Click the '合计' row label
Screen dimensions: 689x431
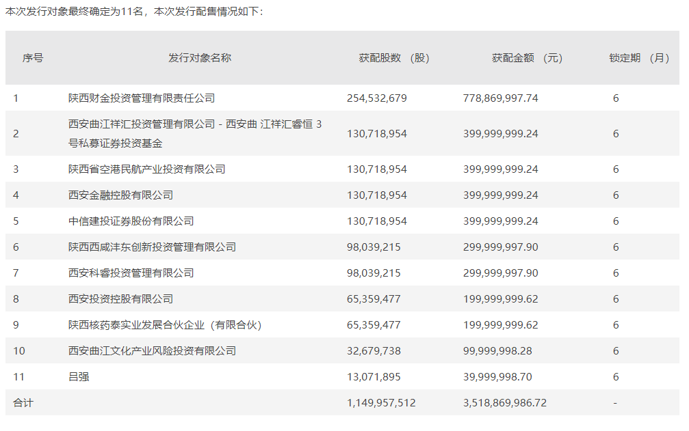coord(23,402)
